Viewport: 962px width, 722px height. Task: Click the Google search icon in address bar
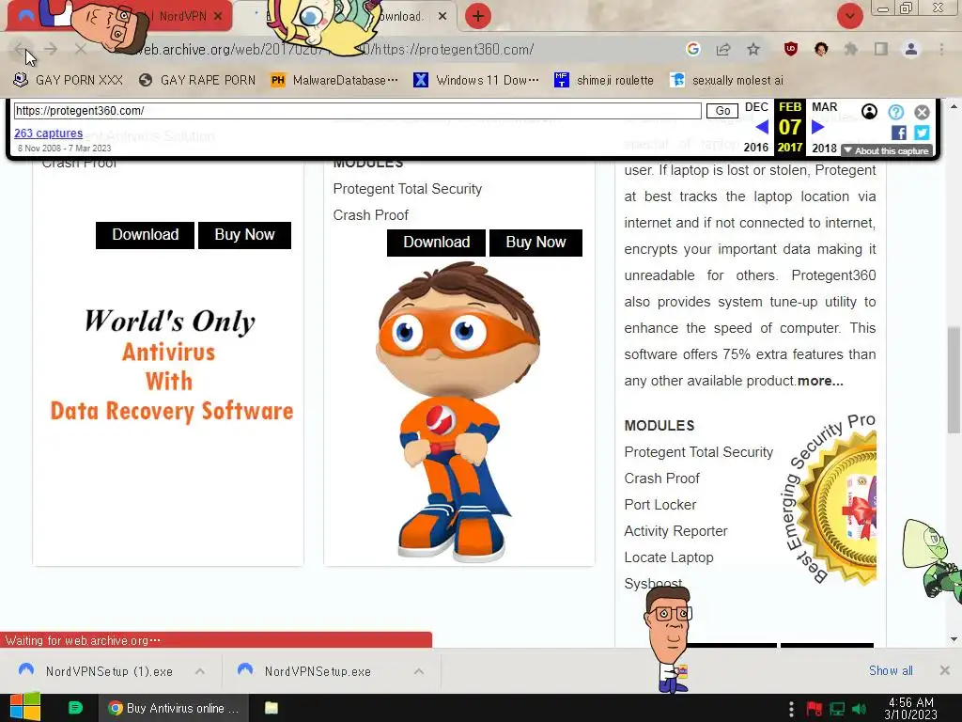tap(693, 49)
